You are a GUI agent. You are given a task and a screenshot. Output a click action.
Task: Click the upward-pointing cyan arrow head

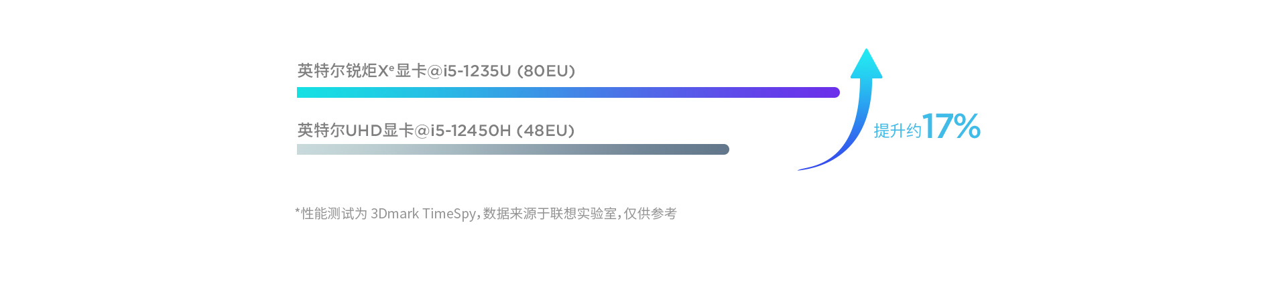[866, 64]
